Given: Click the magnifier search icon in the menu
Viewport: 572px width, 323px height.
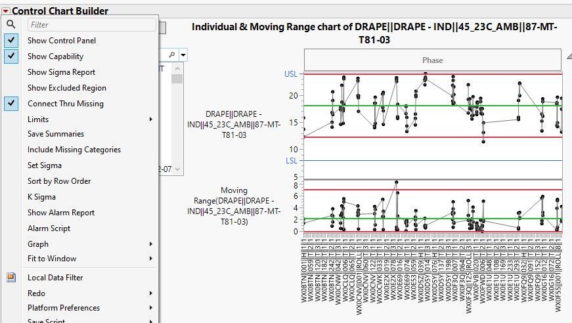Looking at the screenshot, I should click(x=11, y=24).
